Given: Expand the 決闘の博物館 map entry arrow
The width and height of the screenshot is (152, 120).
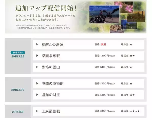Looking at the screenshot, I should pyautogui.click(x=37, y=83).
